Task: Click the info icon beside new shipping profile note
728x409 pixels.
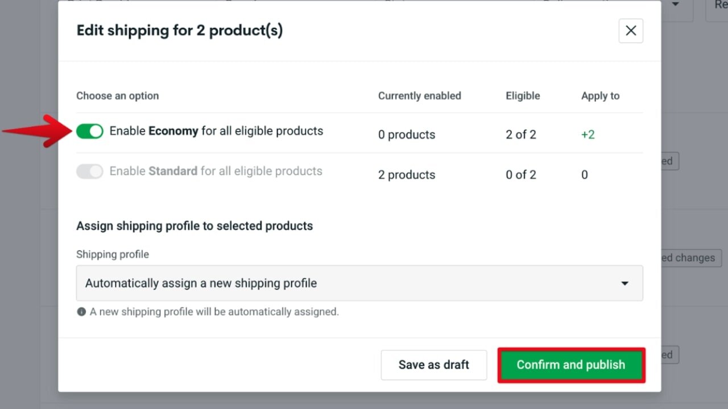Action: coord(81,312)
